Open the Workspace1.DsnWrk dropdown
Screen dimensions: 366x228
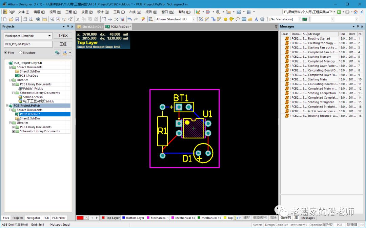coord(49,36)
